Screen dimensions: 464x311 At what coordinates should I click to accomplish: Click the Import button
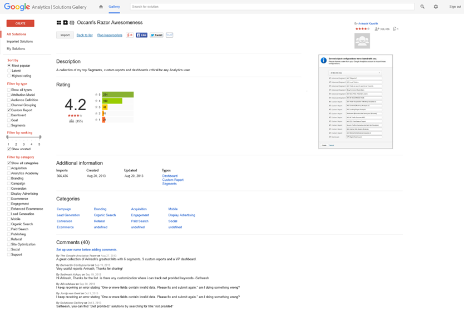pos(65,35)
